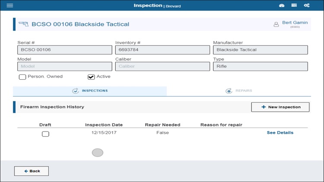Screen dimensions: 324x182
Task: Switch to the Inspections tab
Action: [x=90, y=91]
